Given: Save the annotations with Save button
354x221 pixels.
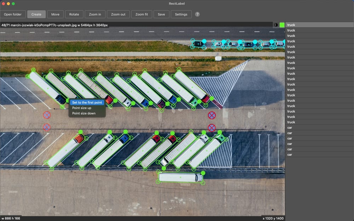Looking at the screenshot, I should click(161, 14).
